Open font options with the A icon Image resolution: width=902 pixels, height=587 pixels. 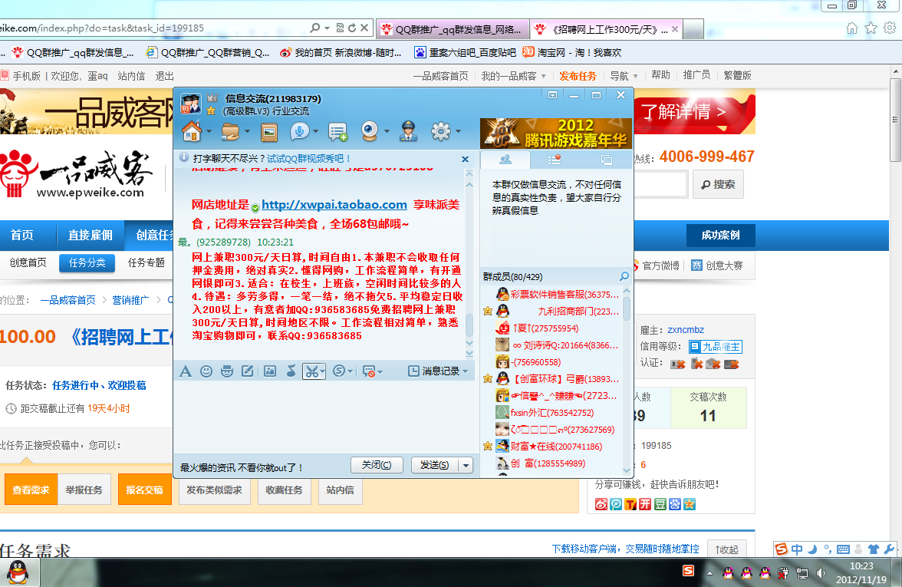tap(186, 371)
